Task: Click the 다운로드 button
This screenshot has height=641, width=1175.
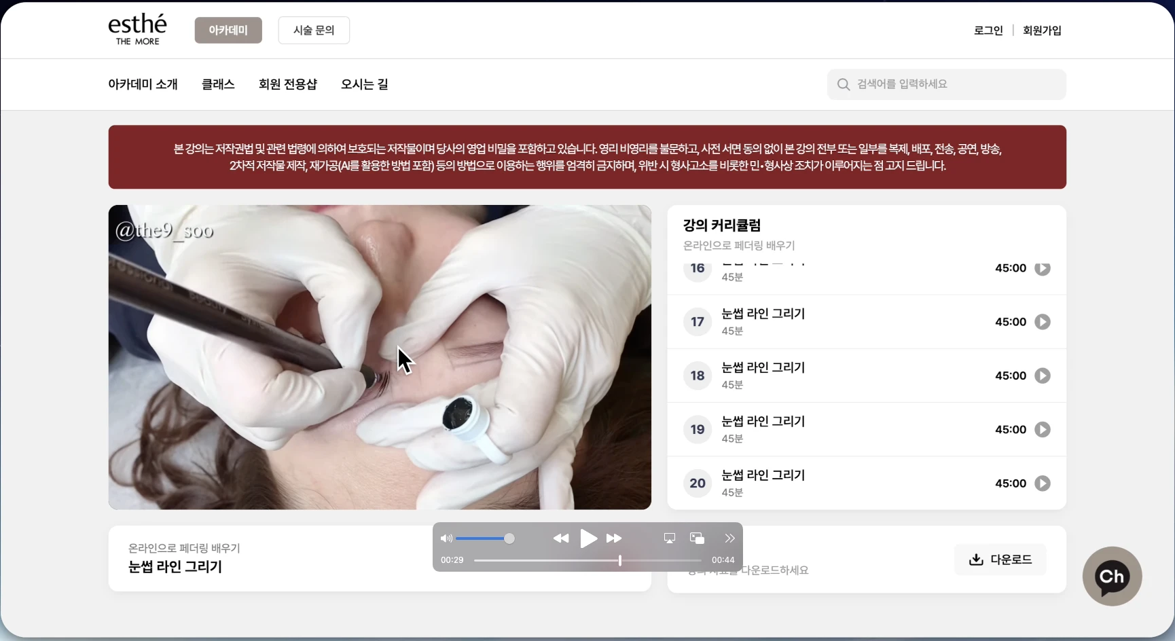Action: [x=1000, y=560]
